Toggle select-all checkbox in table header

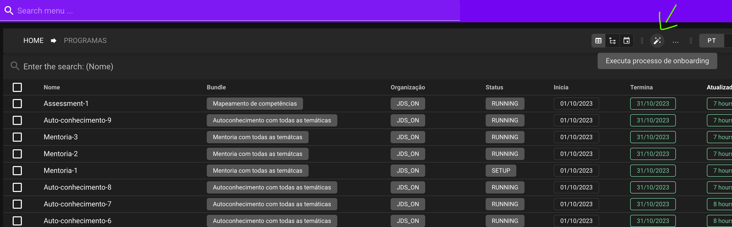(x=17, y=87)
